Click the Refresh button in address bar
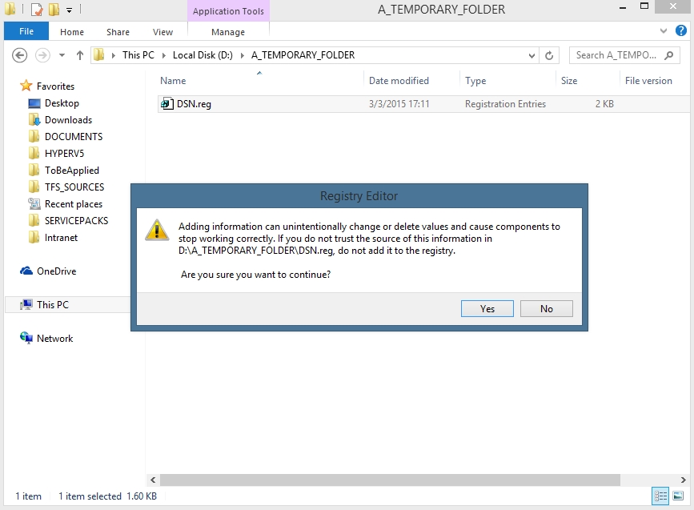 [x=549, y=55]
